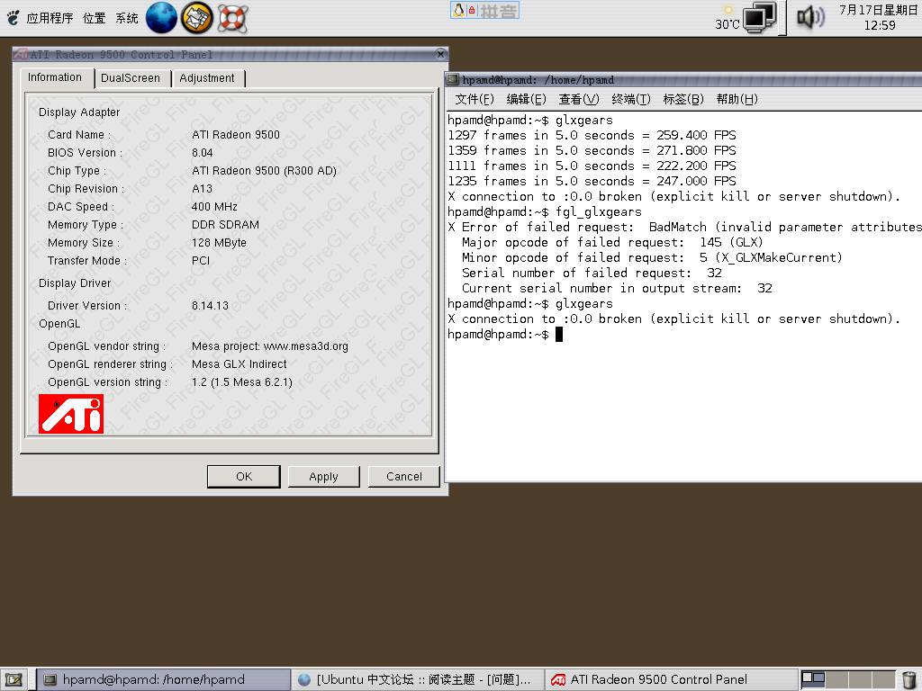Switch to the Ubuntu 中文论坛 browser taskbar button
The width and height of the screenshot is (922, 691).
click(418, 680)
